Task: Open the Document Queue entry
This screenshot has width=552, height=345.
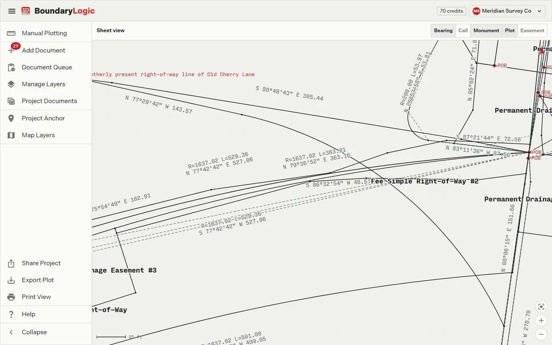Action: (46, 67)
